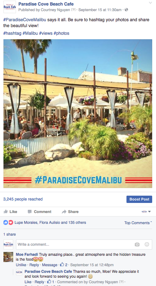Click the globe public audience icon

[126, 10]
